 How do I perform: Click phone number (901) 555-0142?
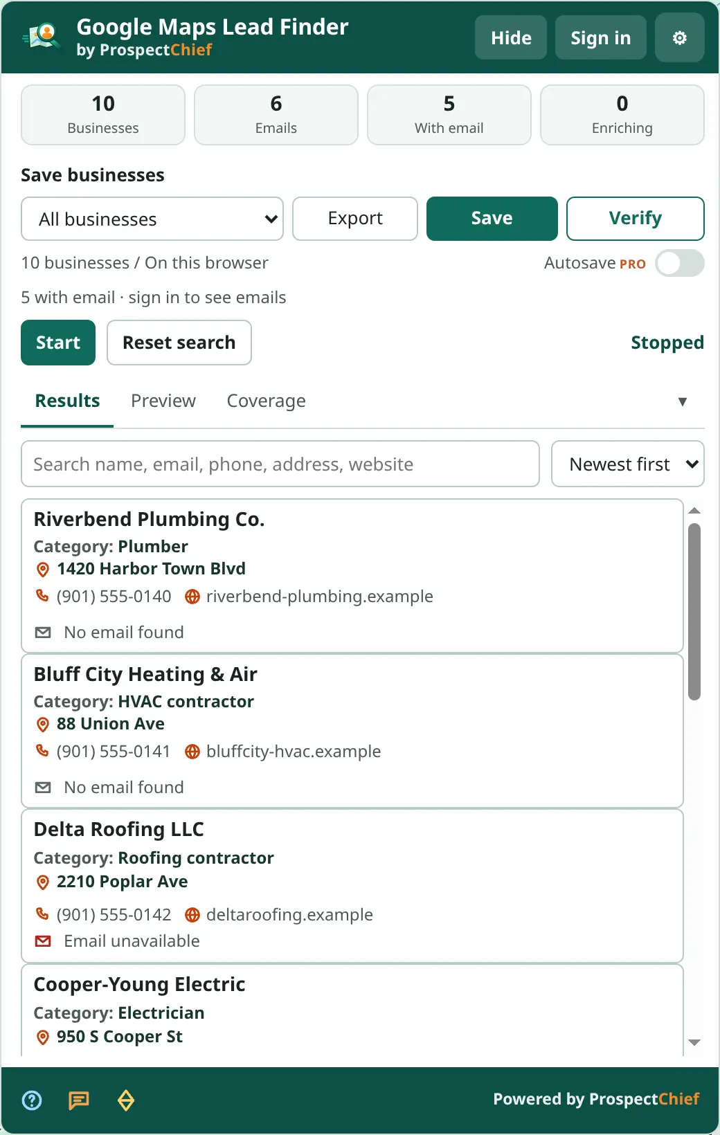pyautogui.click(x=114, y=915)
